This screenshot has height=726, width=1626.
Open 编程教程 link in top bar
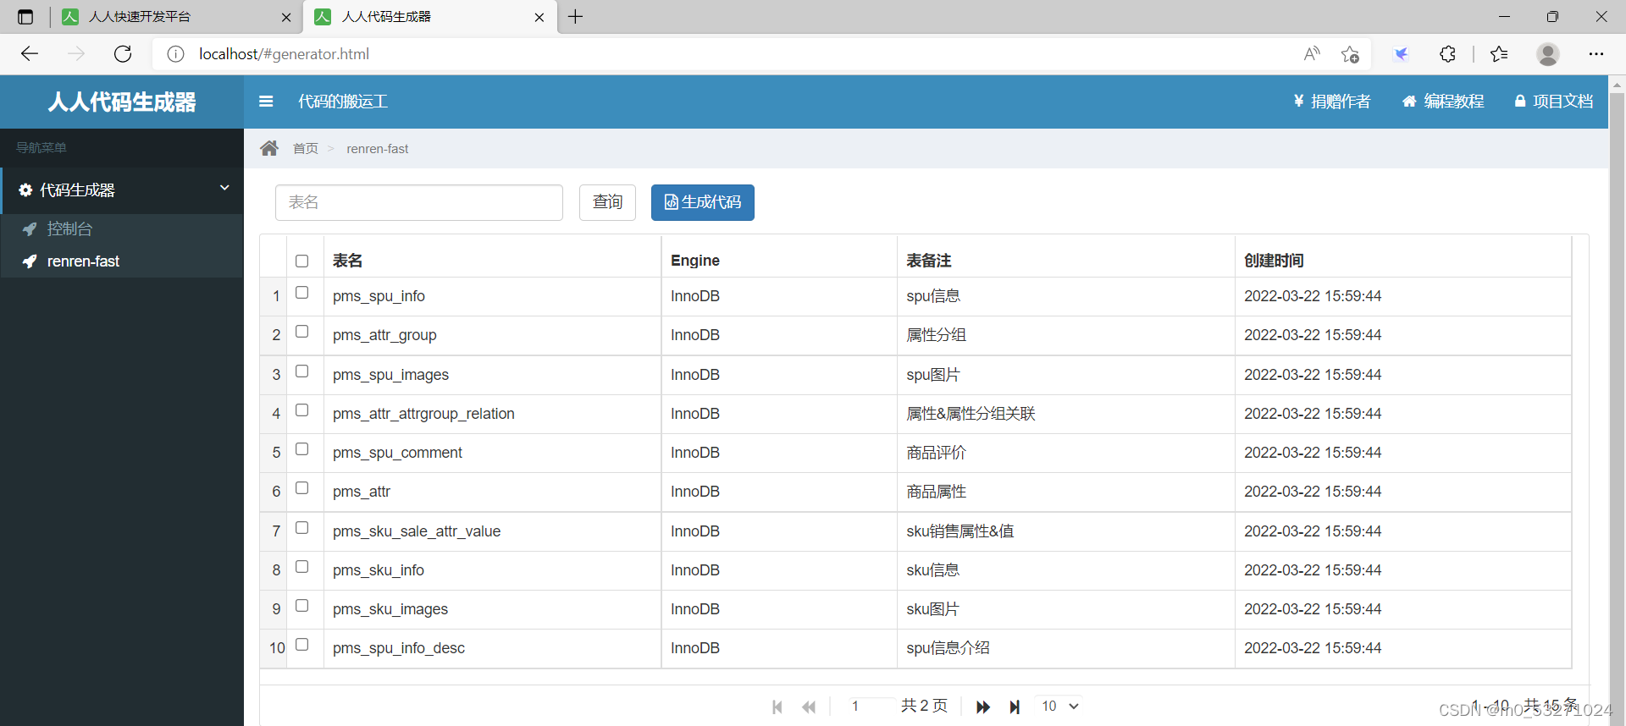(1444, 102)
